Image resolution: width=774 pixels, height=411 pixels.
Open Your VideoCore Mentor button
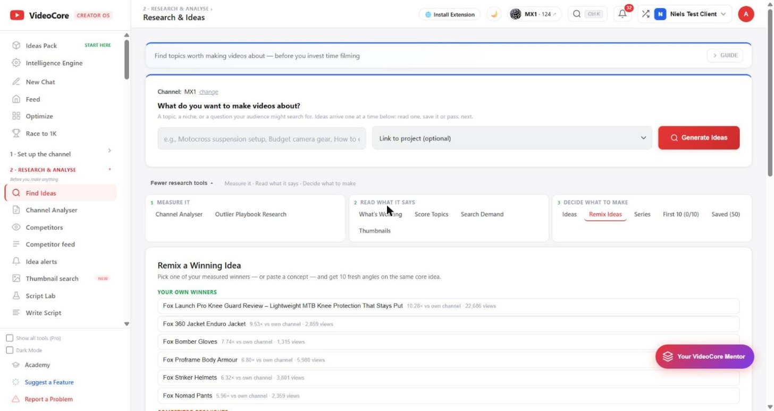(704, 357)
